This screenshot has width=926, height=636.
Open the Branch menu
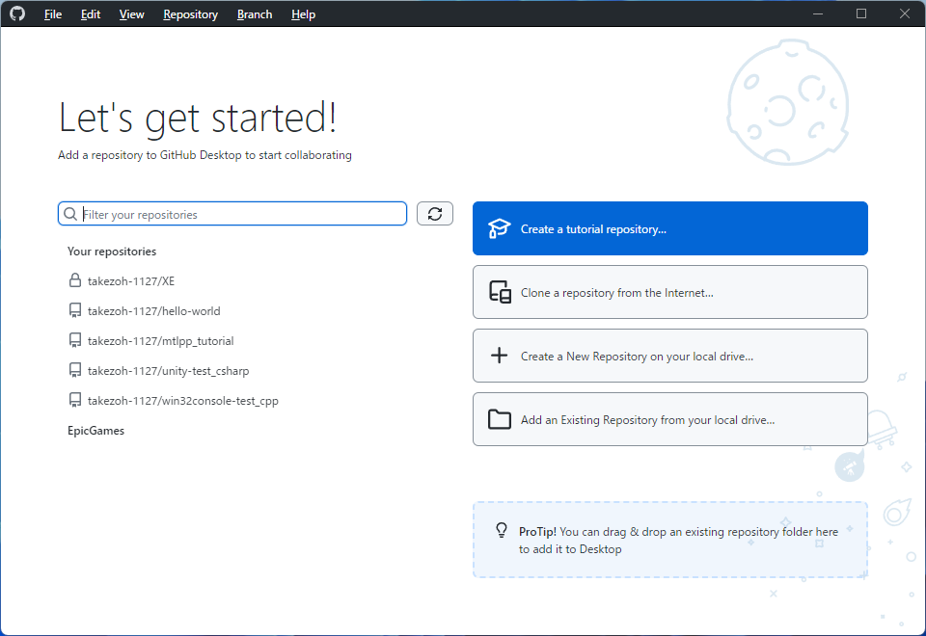click(x=254, y=13)
